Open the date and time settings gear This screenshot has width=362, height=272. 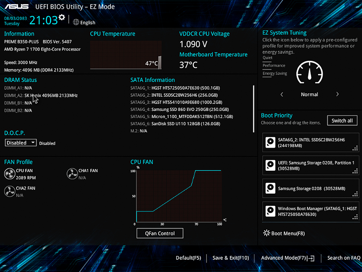(62, 17)
